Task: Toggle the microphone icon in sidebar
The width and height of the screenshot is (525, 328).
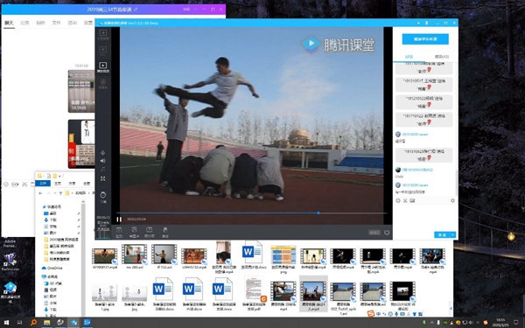Action: tap(102, 152)
